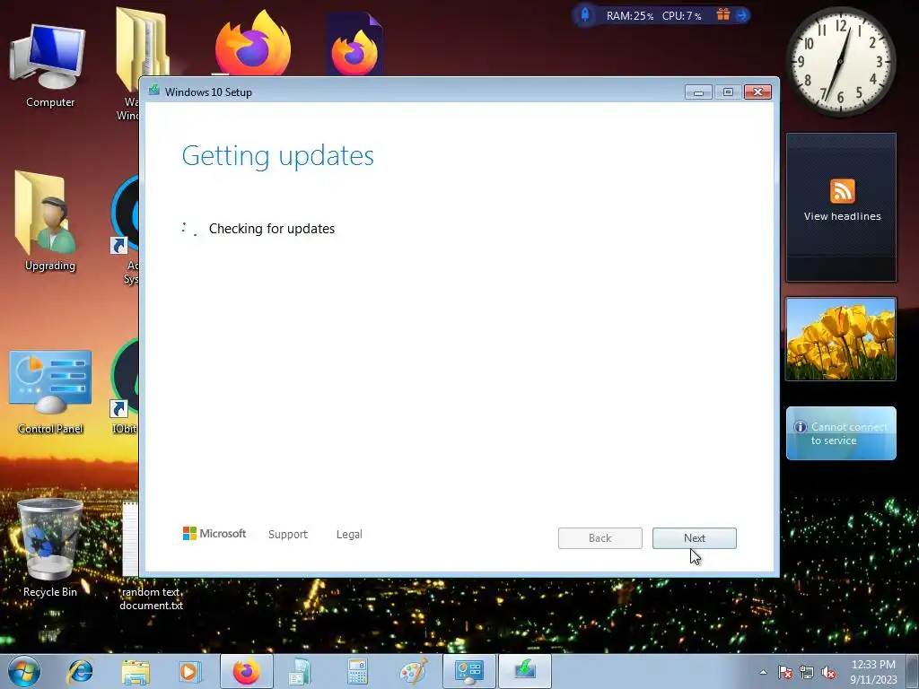Click the rocket boost icon in RAM widget
Viewport: 919px width, 689px height.
(585, 14)
